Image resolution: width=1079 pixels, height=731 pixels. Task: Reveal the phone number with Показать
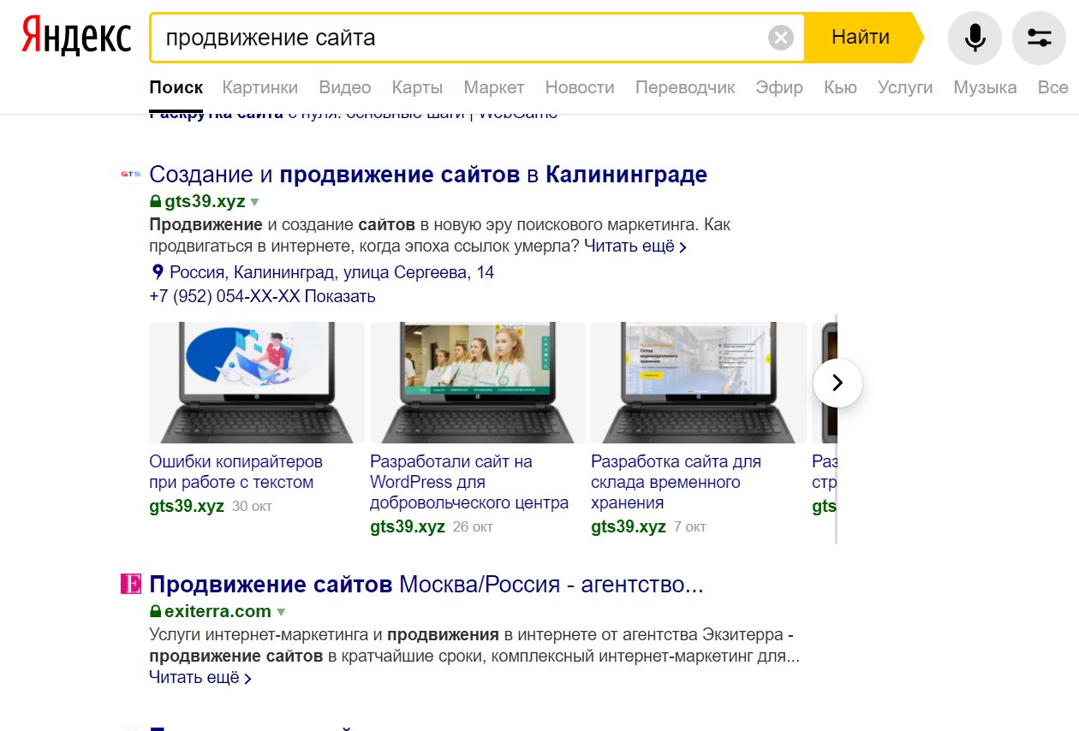tap(340, 296)
